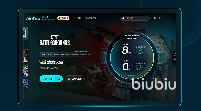Click folder icon beside 启动游戏

[x=59, y=79]
